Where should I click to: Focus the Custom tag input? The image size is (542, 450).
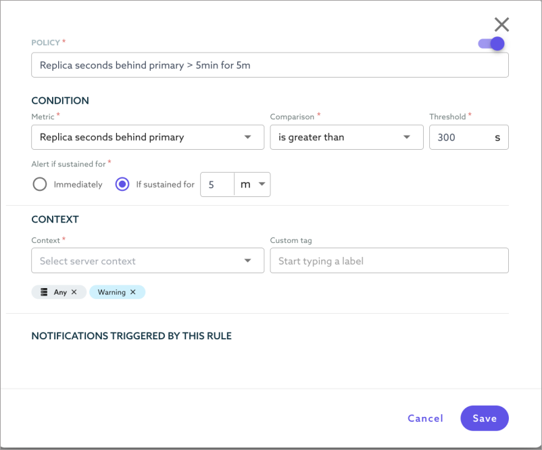pyautogui.click(x=389, y=260)
